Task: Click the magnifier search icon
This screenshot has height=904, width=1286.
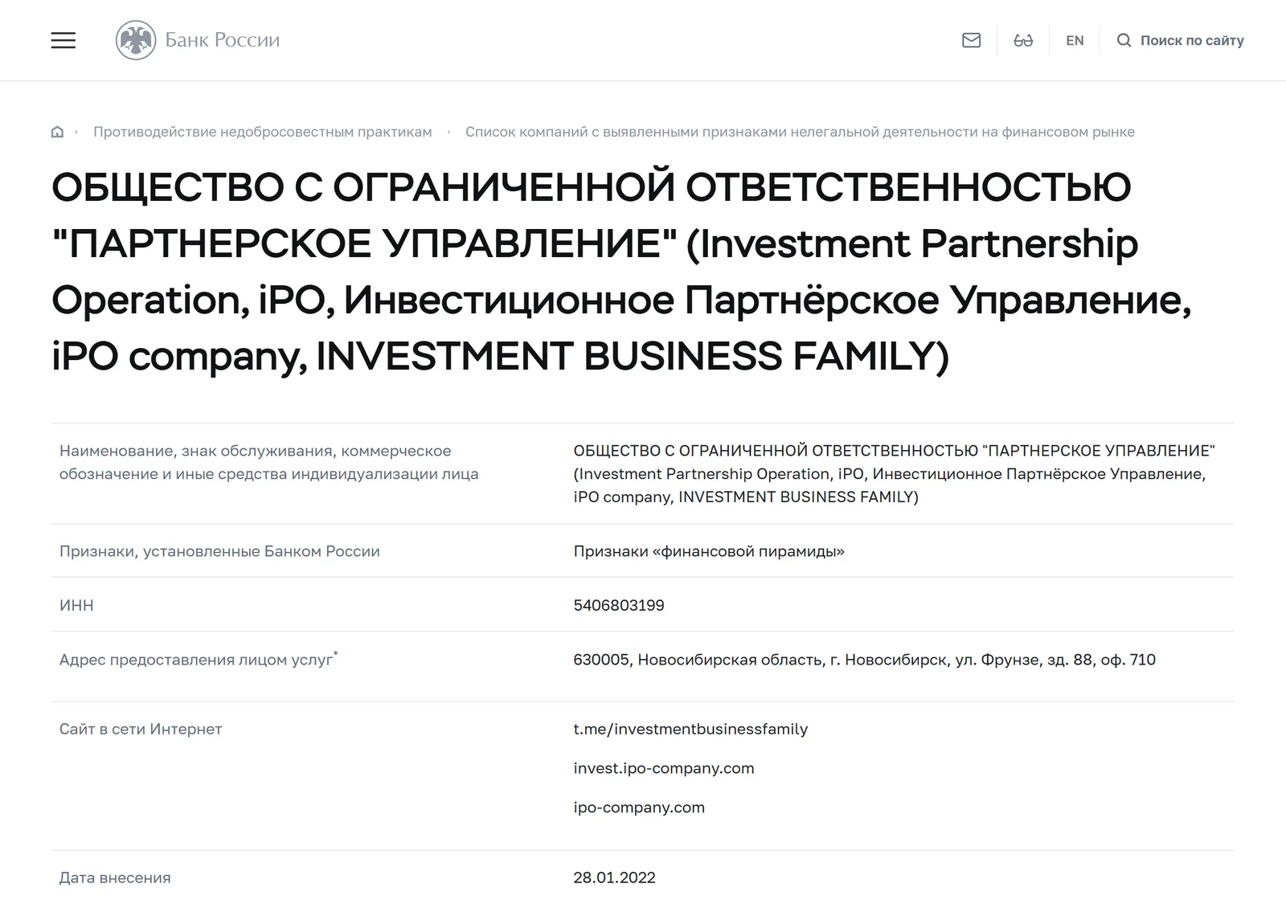Action: tap(1124, 40)
